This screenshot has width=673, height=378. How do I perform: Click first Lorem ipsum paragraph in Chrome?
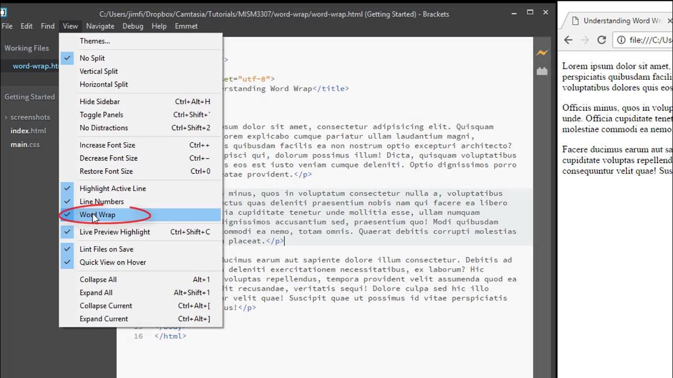[617, 77]
